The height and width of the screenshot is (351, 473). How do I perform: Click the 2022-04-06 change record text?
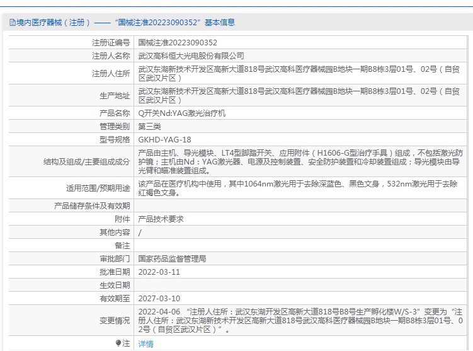300,321
